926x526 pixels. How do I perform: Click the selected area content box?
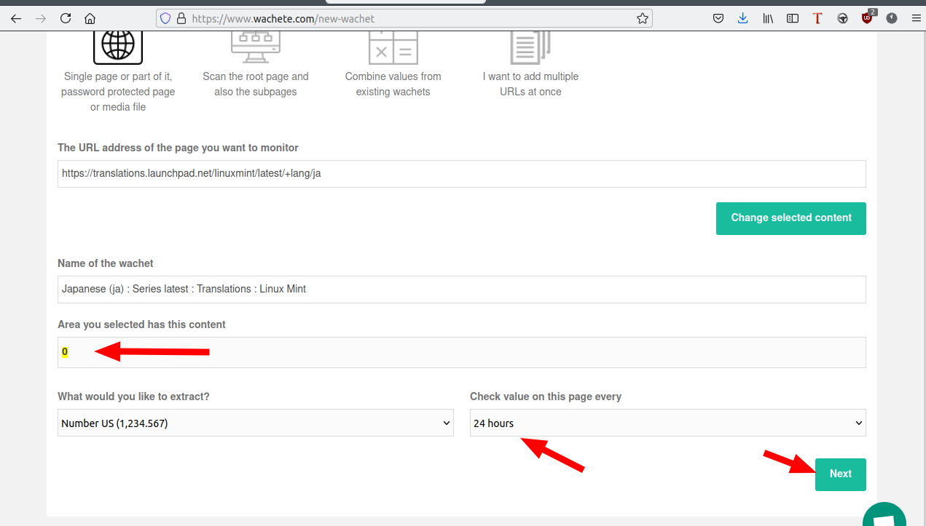[x=462, y=352]
